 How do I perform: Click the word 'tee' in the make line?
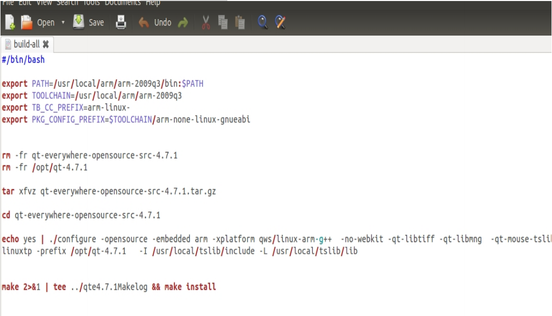point(60,287)
